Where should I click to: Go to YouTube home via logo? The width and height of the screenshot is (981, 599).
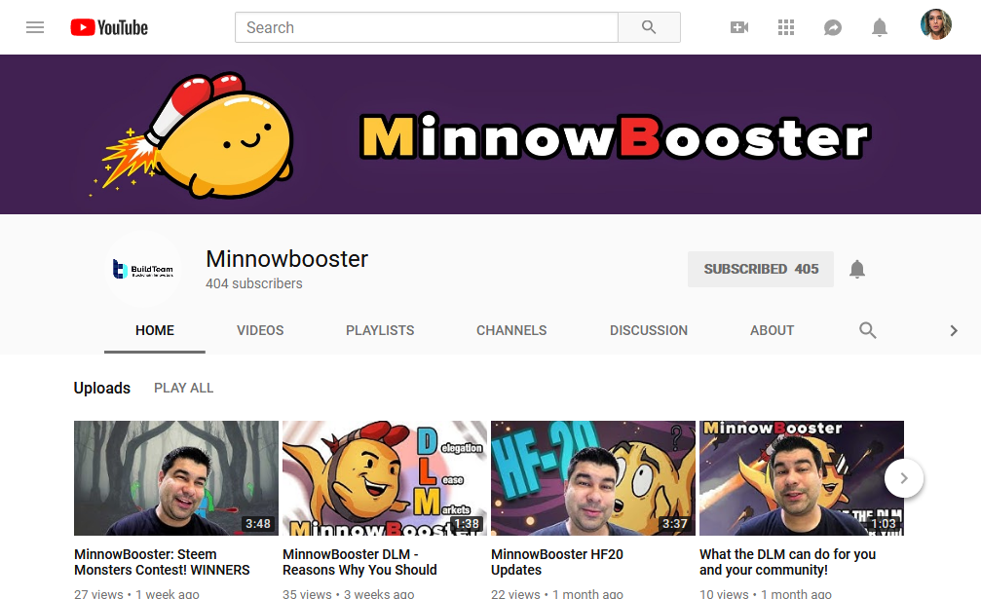[109, 27]
